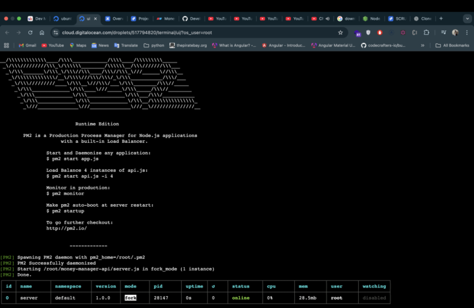Image resolution: width=474 pixels, height=308 pixels.
Task: Open the Maps bookmark
Action: (78, 45)
